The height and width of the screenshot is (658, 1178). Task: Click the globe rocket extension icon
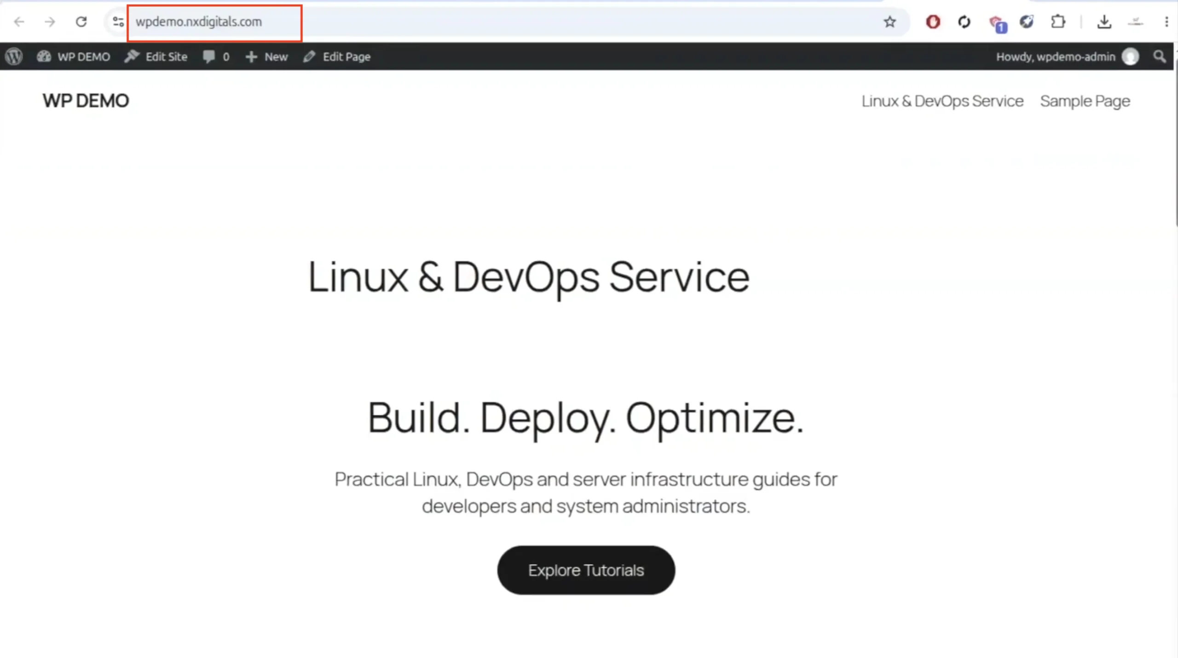pyautogui.click(x=1027, y=22)
